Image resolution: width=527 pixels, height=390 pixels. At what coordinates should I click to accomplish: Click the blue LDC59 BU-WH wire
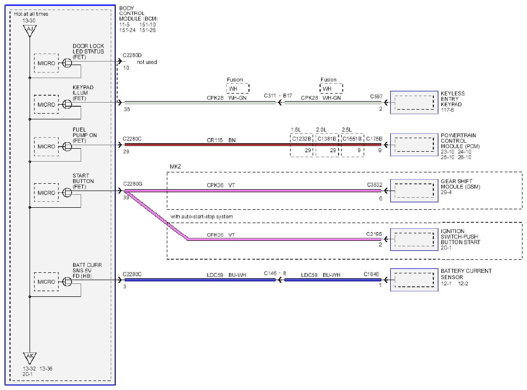(x=200, y=280)
